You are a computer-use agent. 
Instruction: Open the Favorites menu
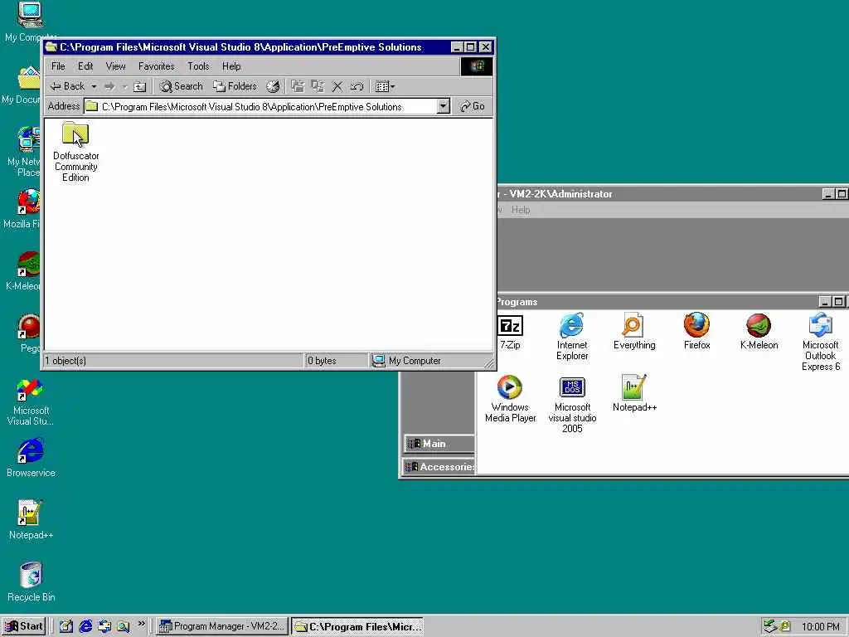tap(157, 66)
